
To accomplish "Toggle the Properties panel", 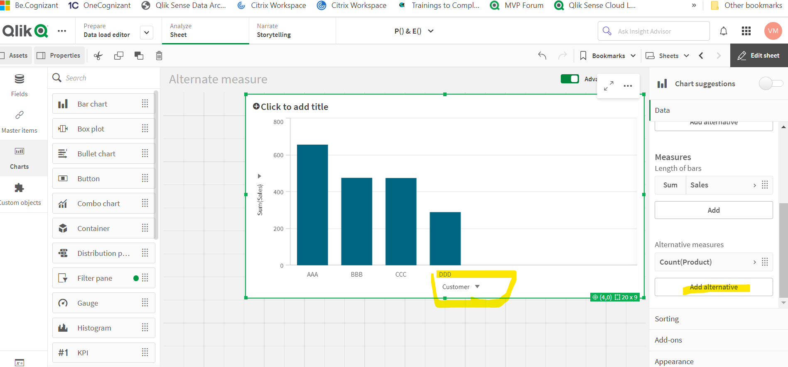I will coord(59,56).
